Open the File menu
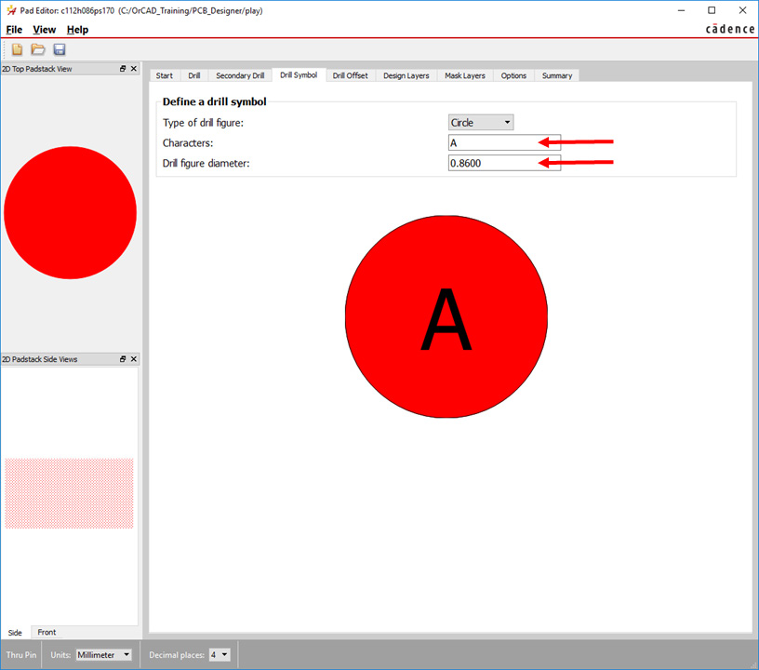Screen dimensions: 759x670 coord(14,30)
